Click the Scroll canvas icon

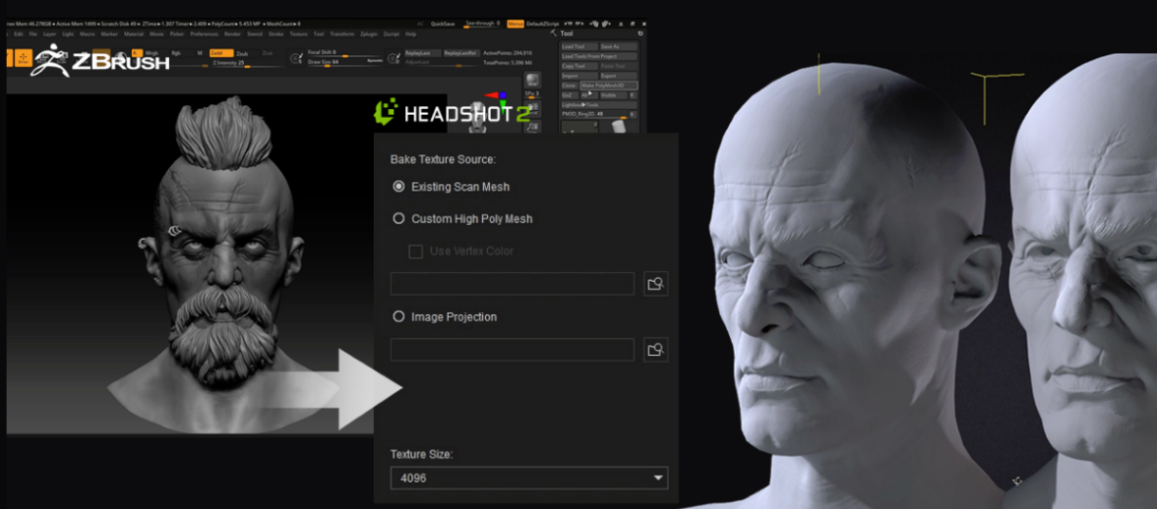click(x=533, y=107)
